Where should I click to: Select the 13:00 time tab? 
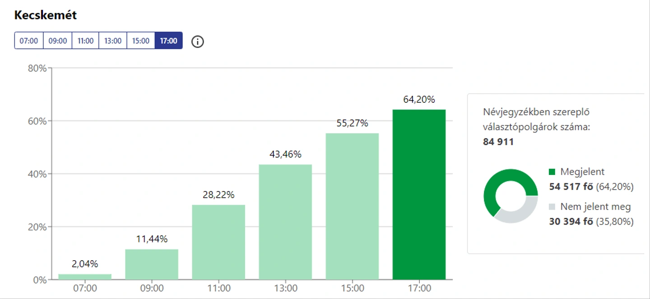(113, 41)
